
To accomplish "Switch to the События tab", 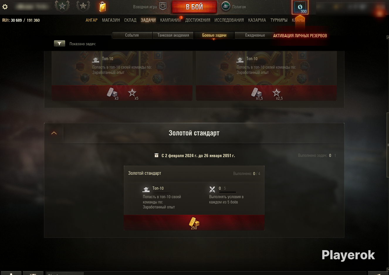I will pos(132,35).
